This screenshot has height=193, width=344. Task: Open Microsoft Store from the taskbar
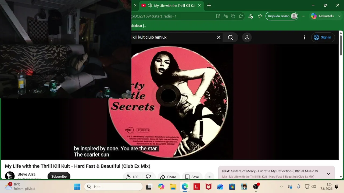[232, 187]
